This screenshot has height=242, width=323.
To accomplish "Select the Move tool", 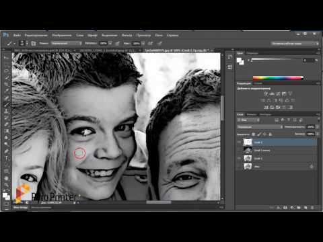I will 6,58.
